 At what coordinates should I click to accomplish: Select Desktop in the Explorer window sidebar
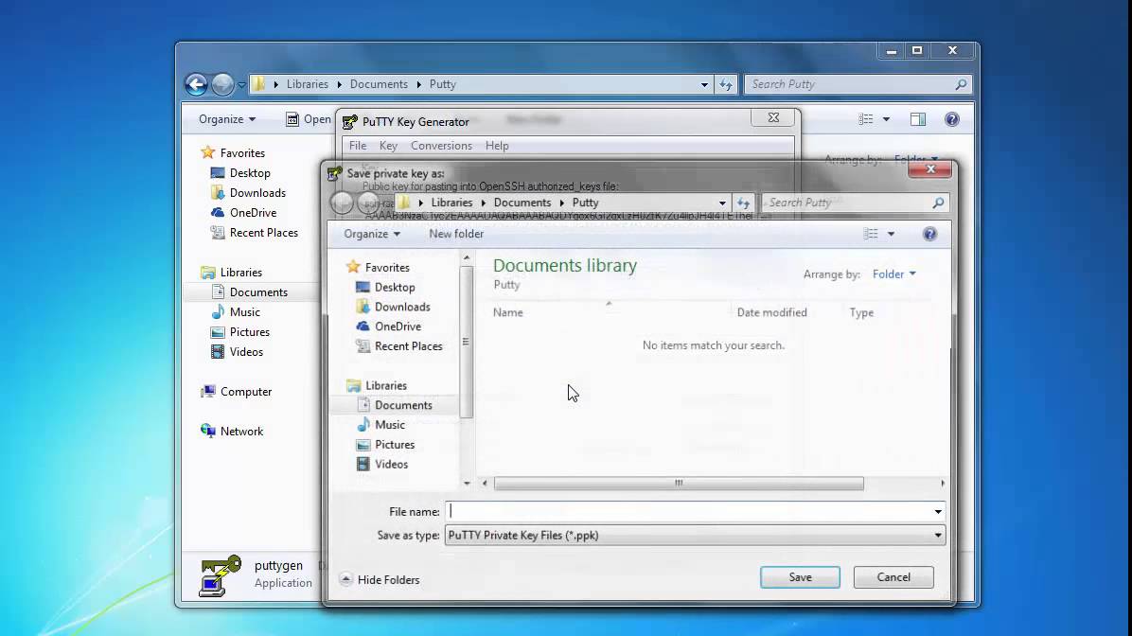click(249, 173)
